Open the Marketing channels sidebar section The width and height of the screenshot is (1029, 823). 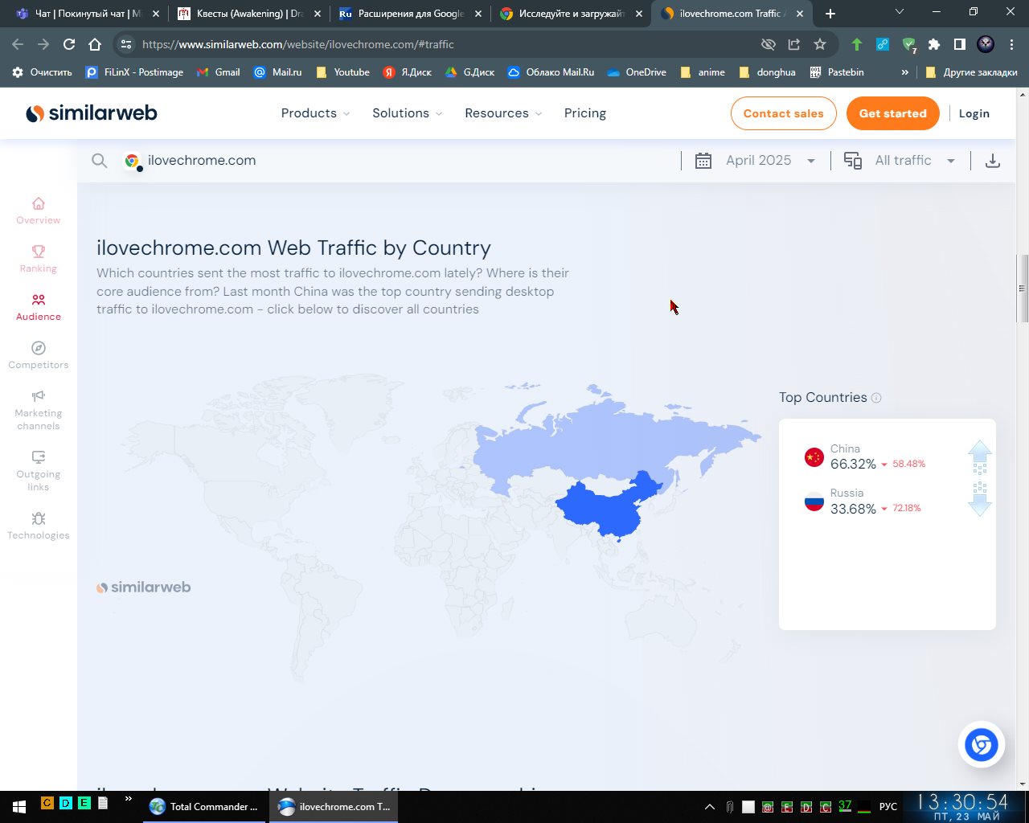tap(38, 410)
